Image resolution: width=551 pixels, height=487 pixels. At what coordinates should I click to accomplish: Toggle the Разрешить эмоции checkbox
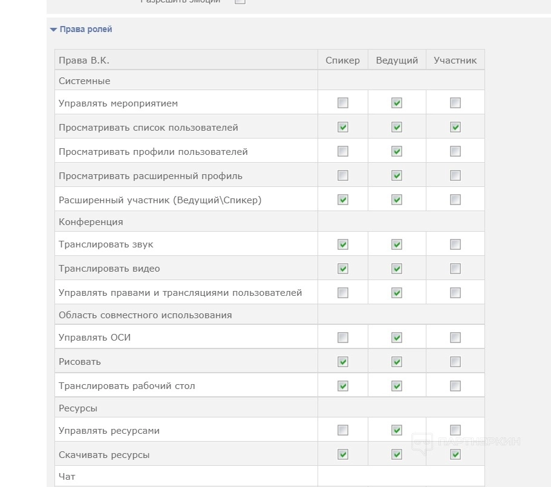coord(240,1)
